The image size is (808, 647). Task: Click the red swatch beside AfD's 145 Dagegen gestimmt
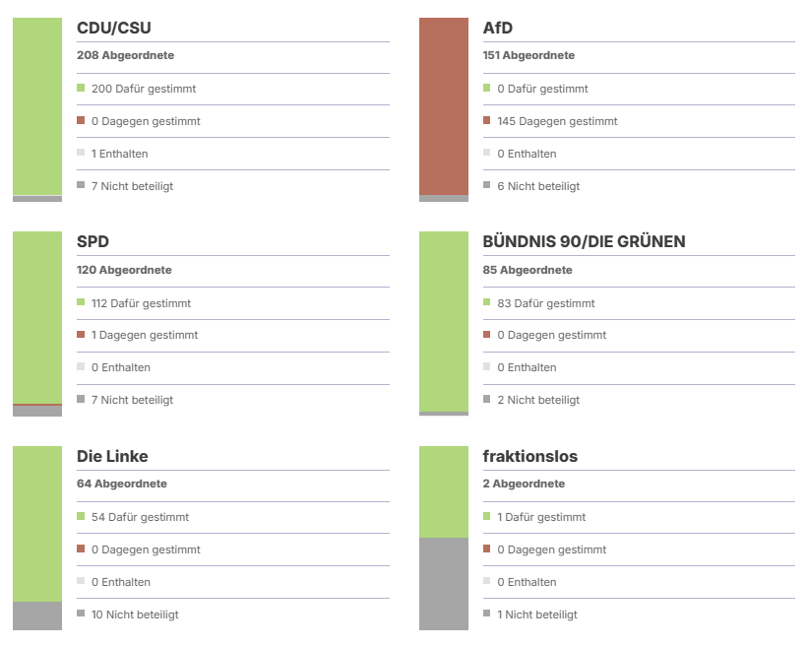click(x=487, y=121)
